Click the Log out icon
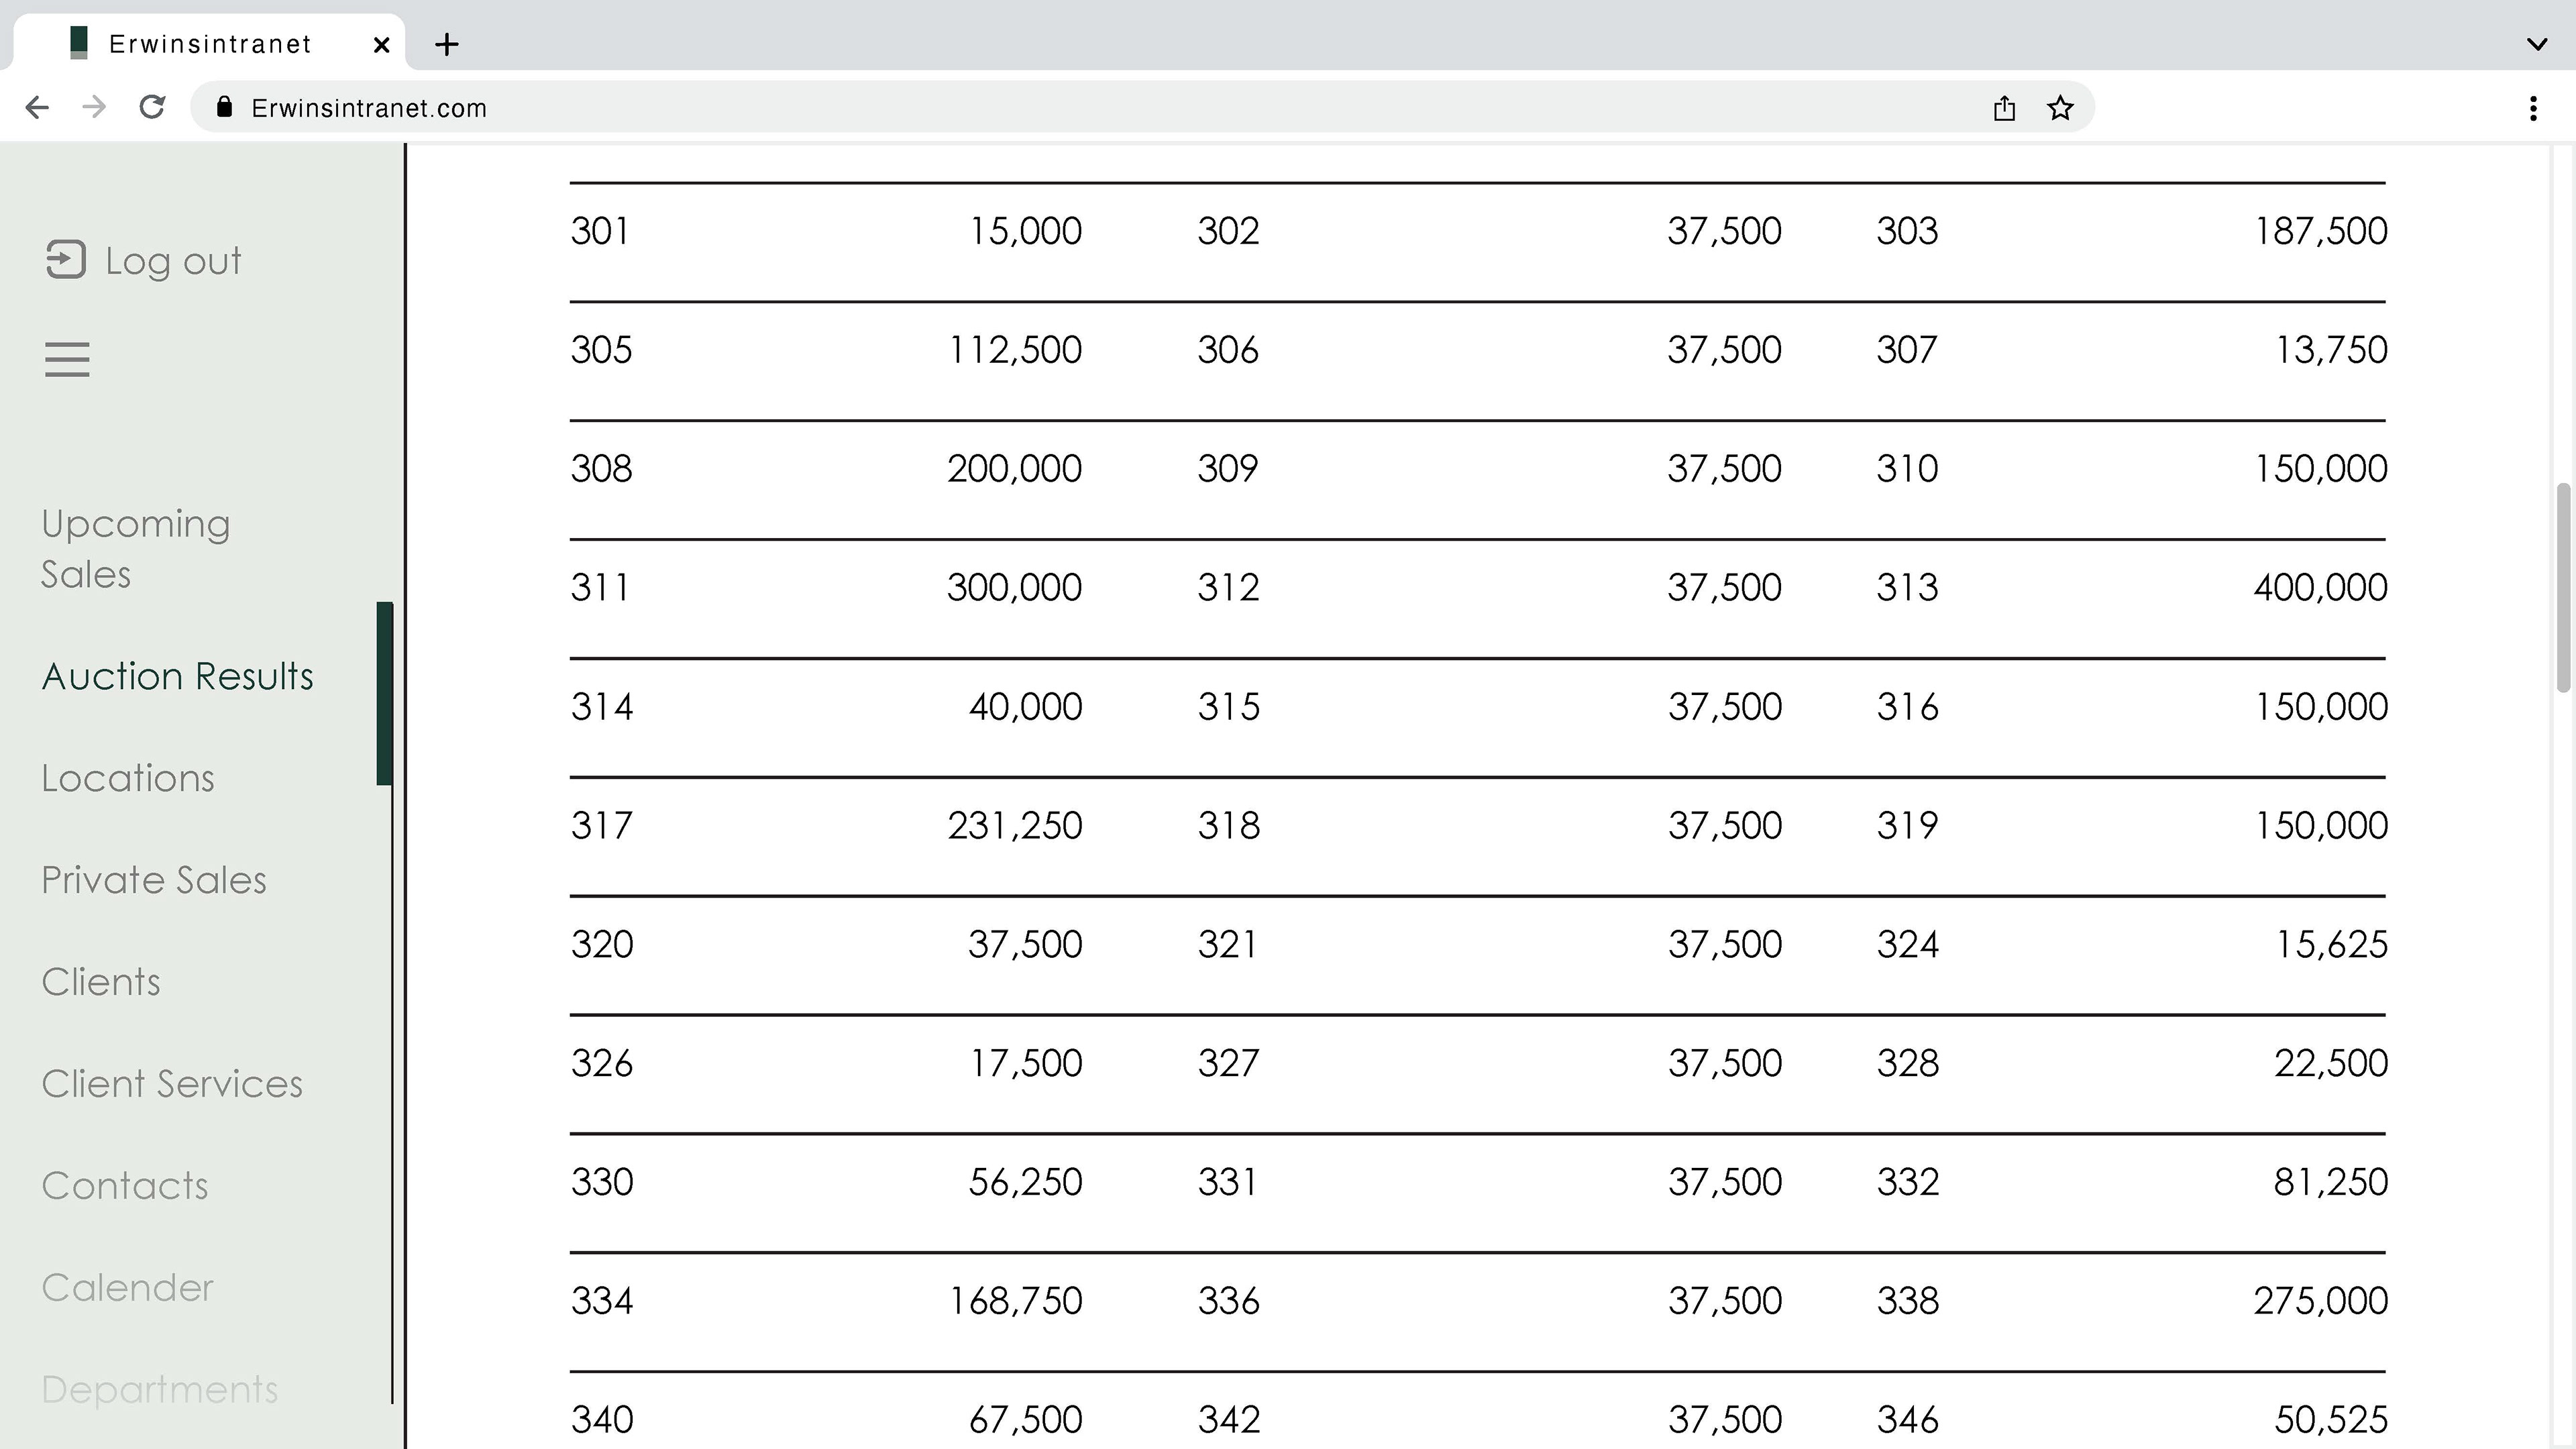 tap(66, 260)
